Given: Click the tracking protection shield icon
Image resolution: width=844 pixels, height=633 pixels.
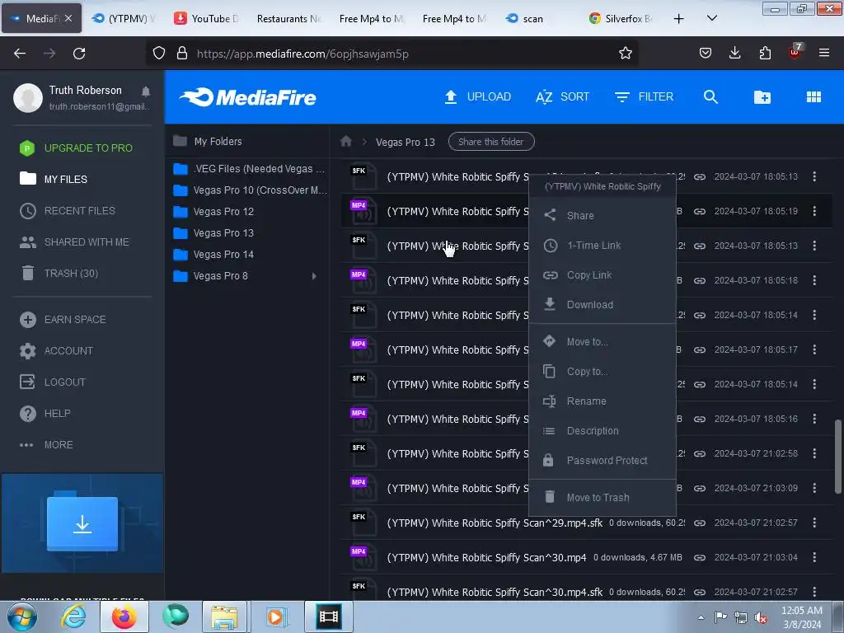Looking at the screenshot, I should pyautogui.click(x=159, y=54).
